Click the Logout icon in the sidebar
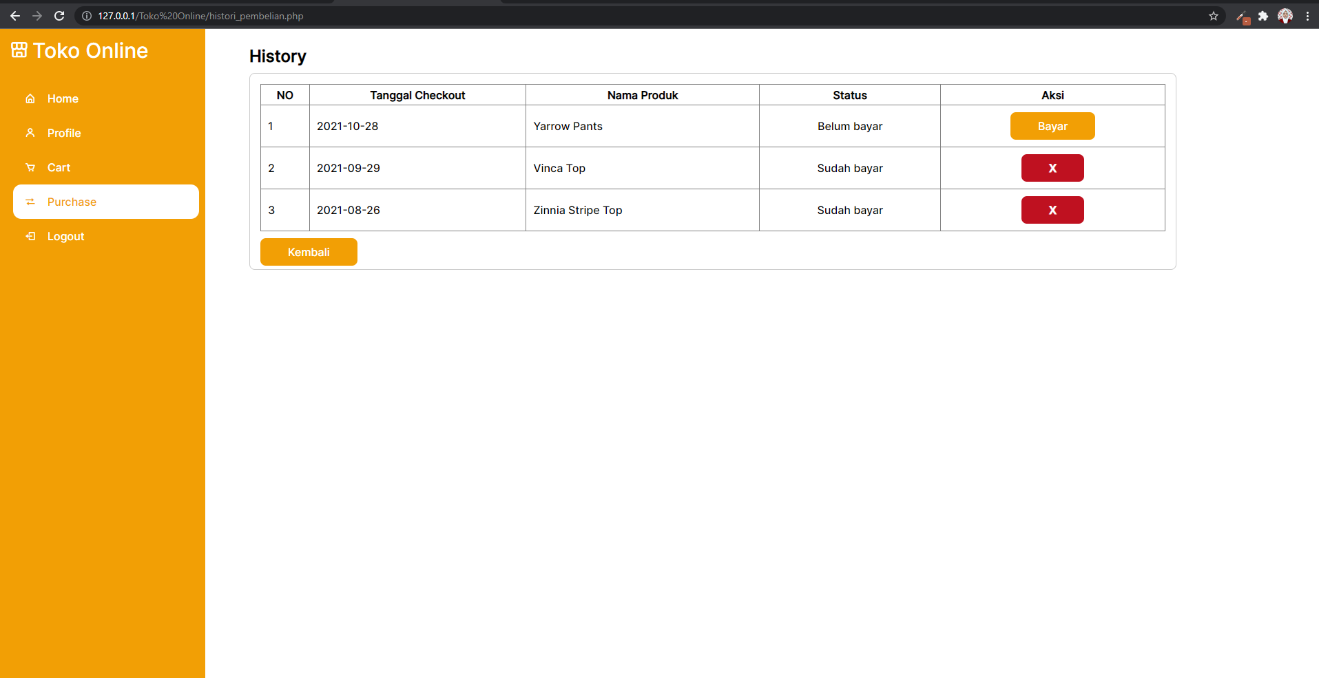 coord(30,236)
